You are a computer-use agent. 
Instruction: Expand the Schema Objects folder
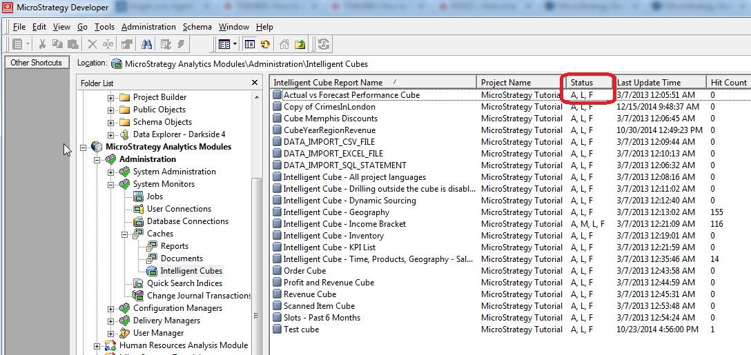click(x=110, y=122)
